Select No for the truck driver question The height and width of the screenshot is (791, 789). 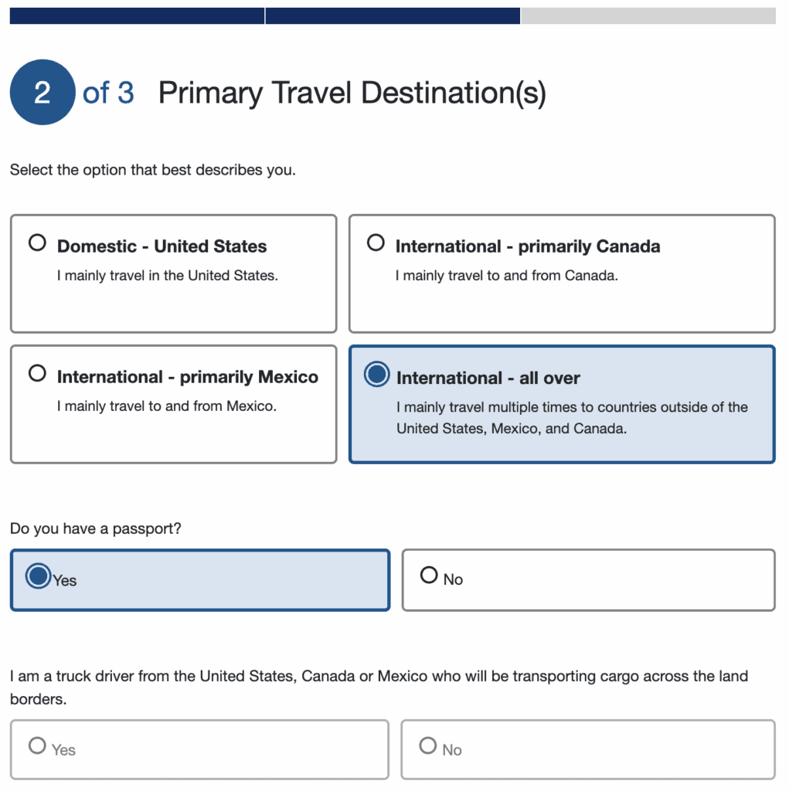pos(429,745)
